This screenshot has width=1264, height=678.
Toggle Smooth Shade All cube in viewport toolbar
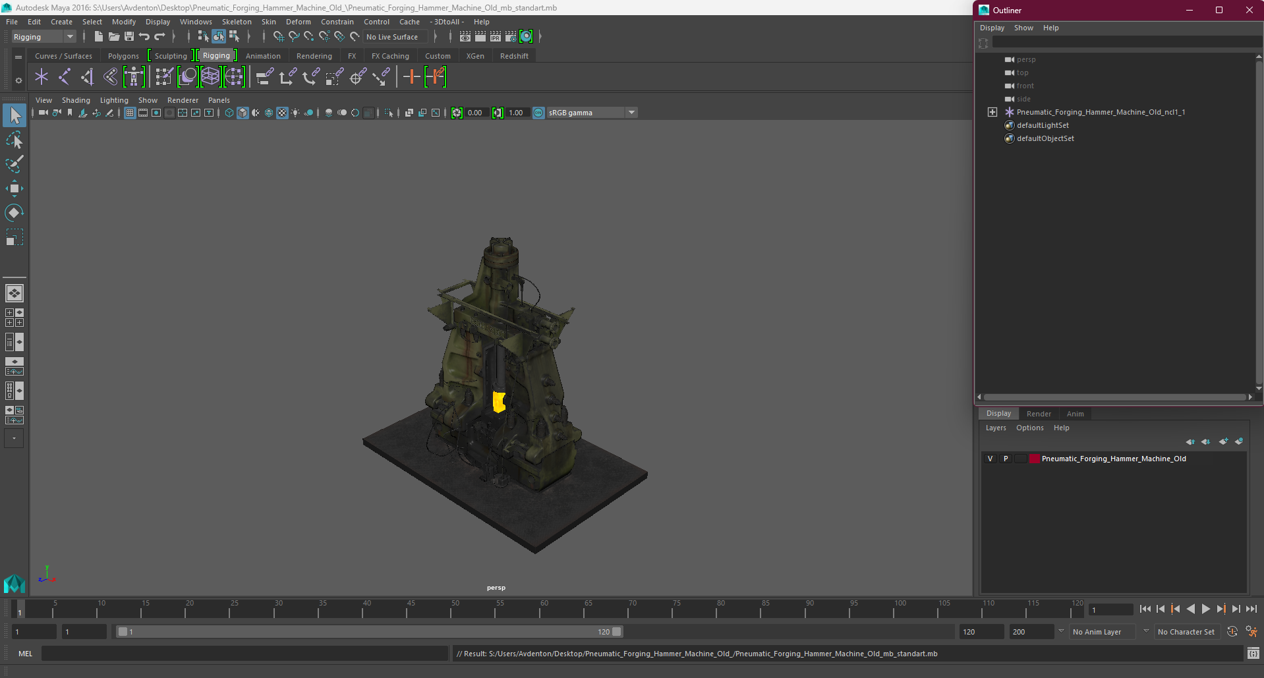coord(243,113)
